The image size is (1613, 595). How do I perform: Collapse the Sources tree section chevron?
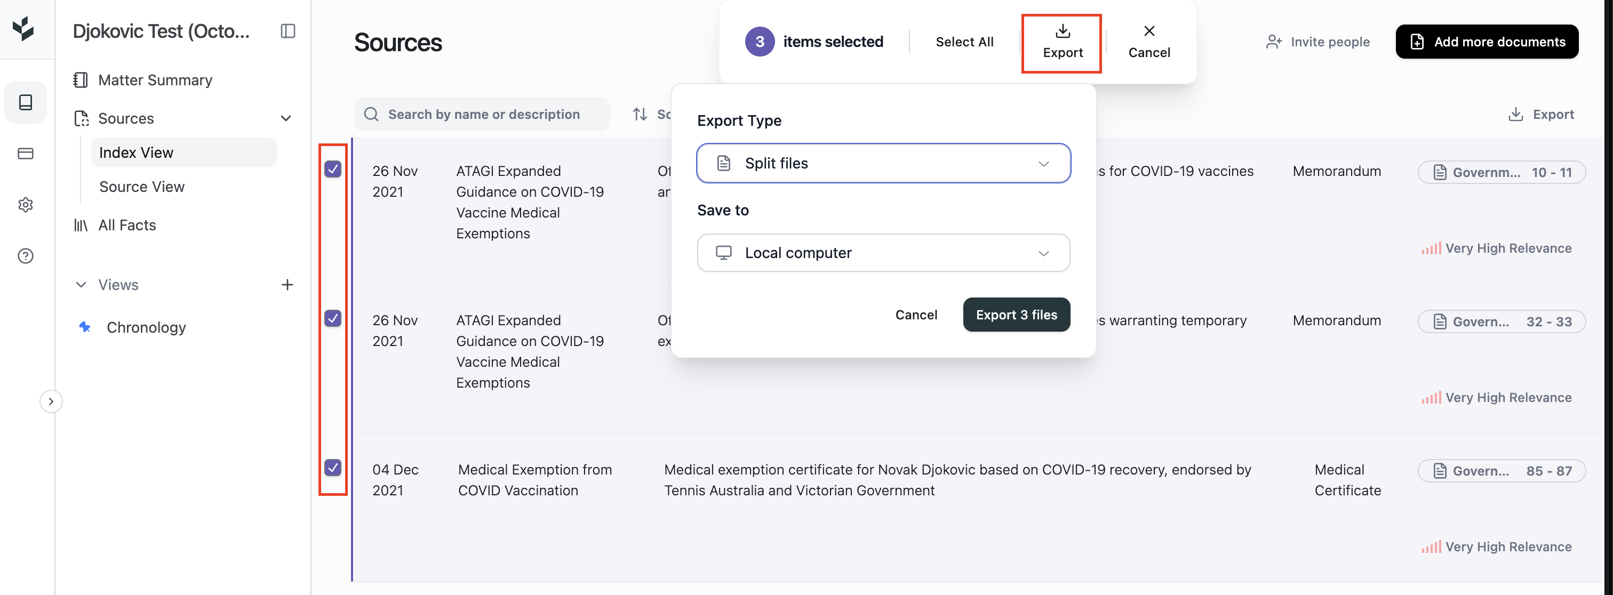click(286, 118)
